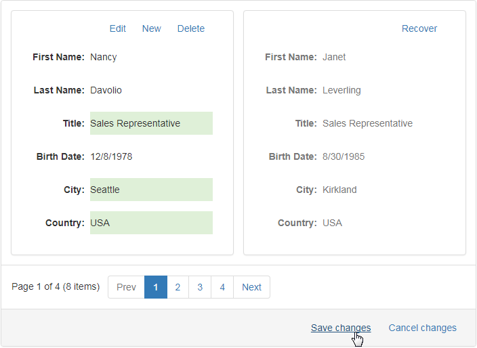Save changes to the card view
The height and width of the screenshot is (348, 477).
tap(341, 328)
